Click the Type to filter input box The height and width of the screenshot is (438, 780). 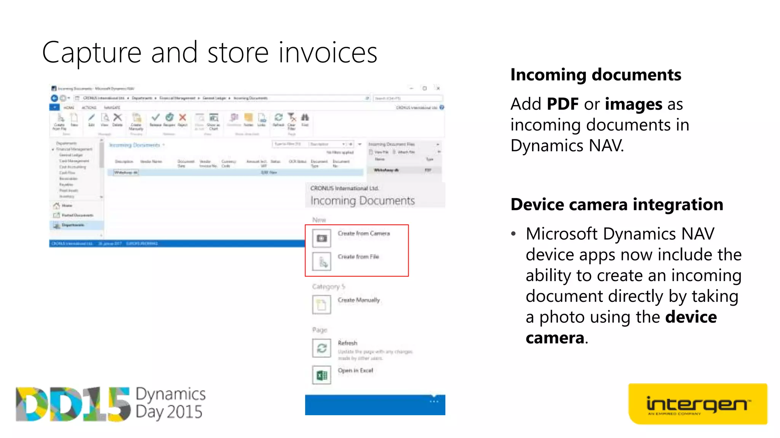[290, 144]
